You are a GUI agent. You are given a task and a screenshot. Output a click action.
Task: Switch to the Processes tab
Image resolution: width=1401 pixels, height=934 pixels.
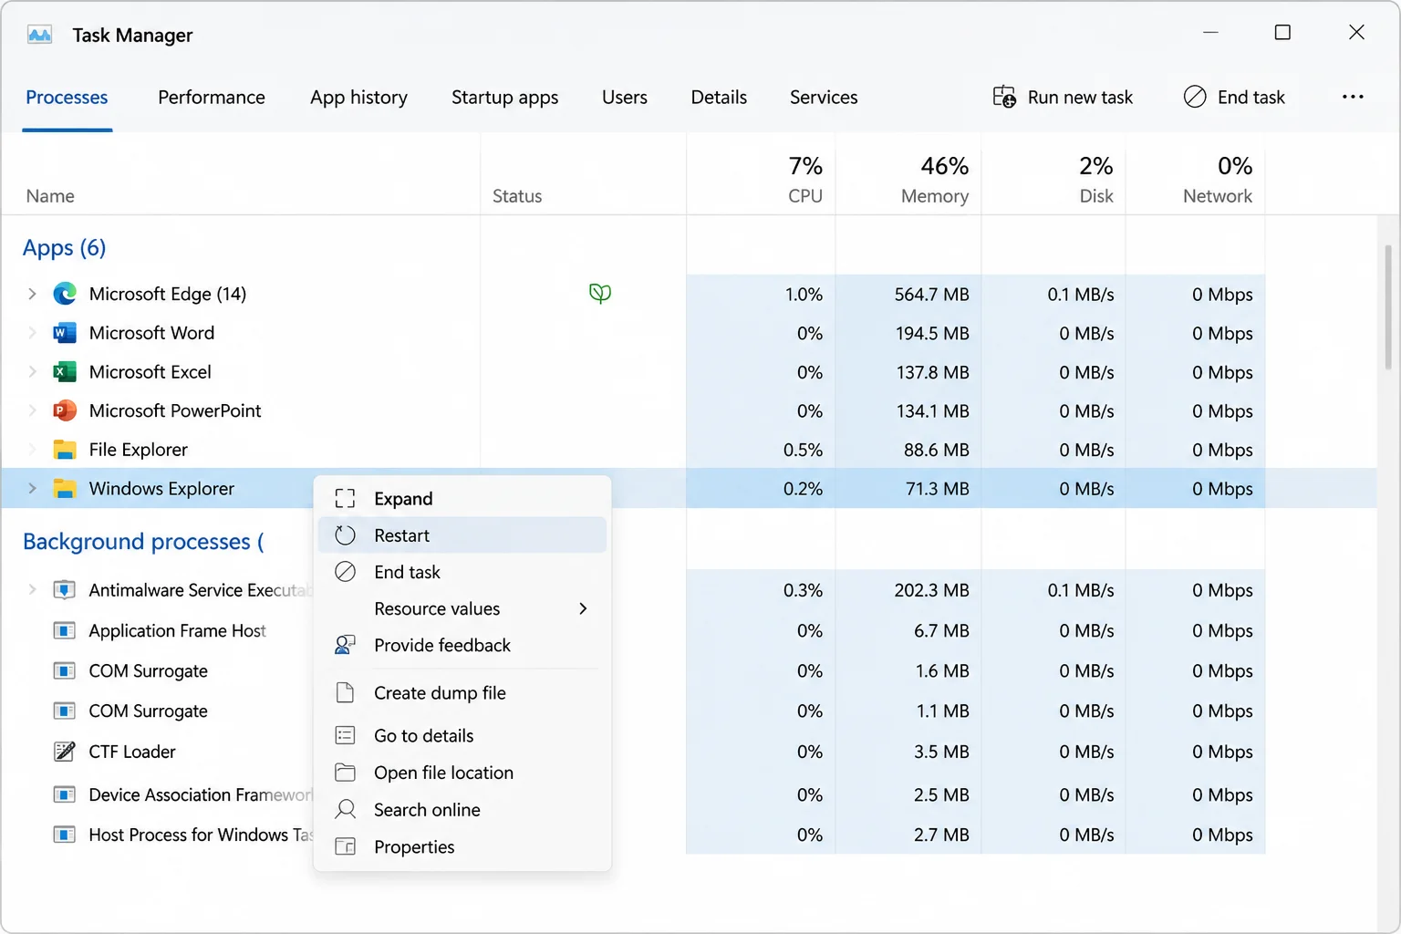tap(67, 97)
